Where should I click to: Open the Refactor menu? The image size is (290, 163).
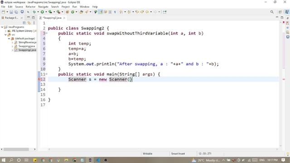coord(30,7)
